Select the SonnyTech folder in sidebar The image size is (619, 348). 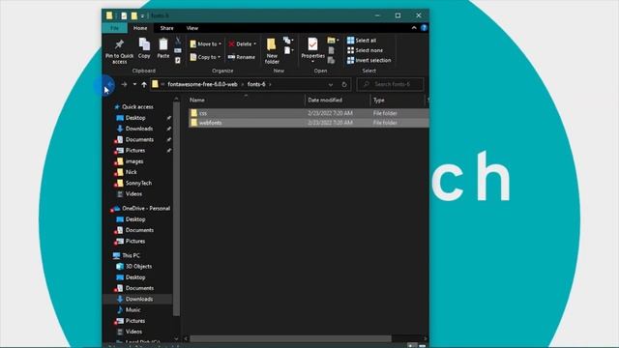click(138, 183)
